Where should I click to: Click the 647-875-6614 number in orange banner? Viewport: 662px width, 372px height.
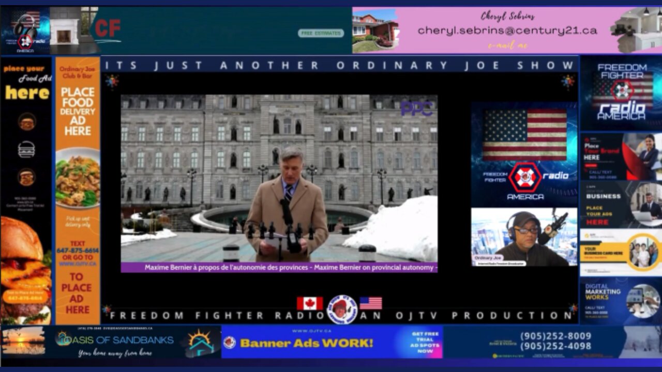(x=78, y=251)
